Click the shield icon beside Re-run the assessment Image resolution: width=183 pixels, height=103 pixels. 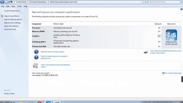pyautogui.click(x=163, y=73)
